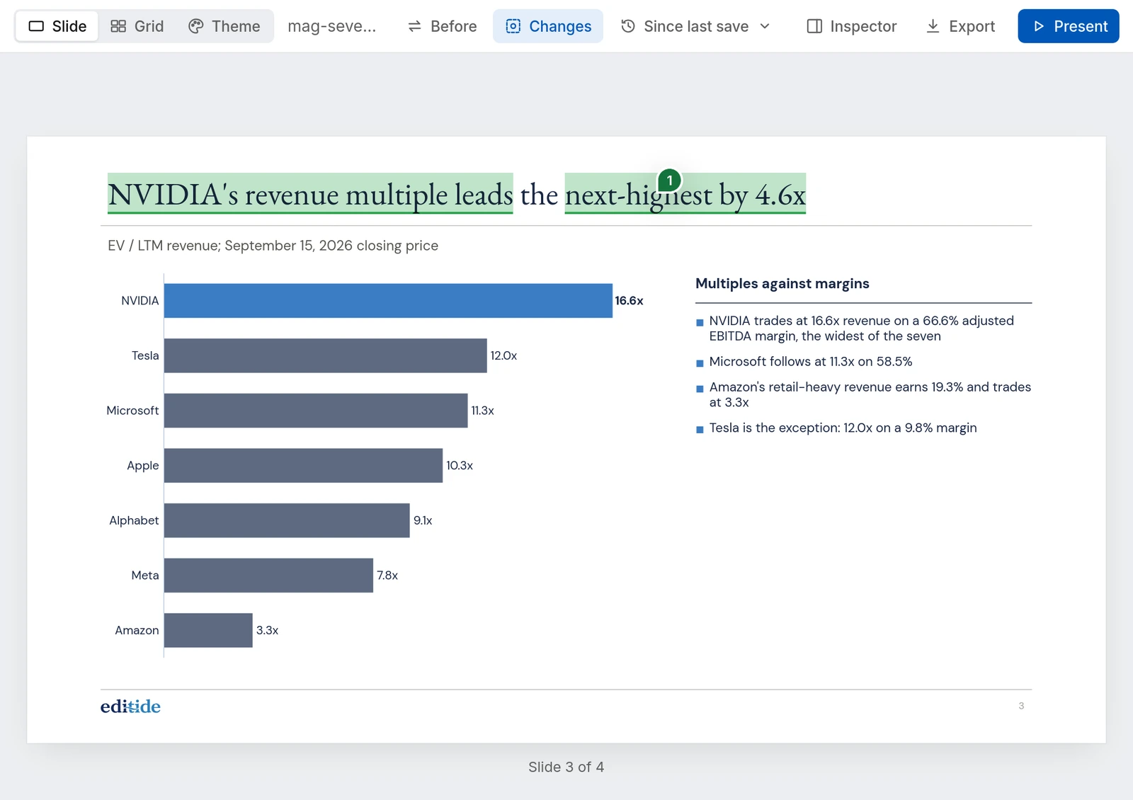Click the bullet about Tesla being the exception
The width and height of the screenshot is (1133, 800).
click(843, 428)
